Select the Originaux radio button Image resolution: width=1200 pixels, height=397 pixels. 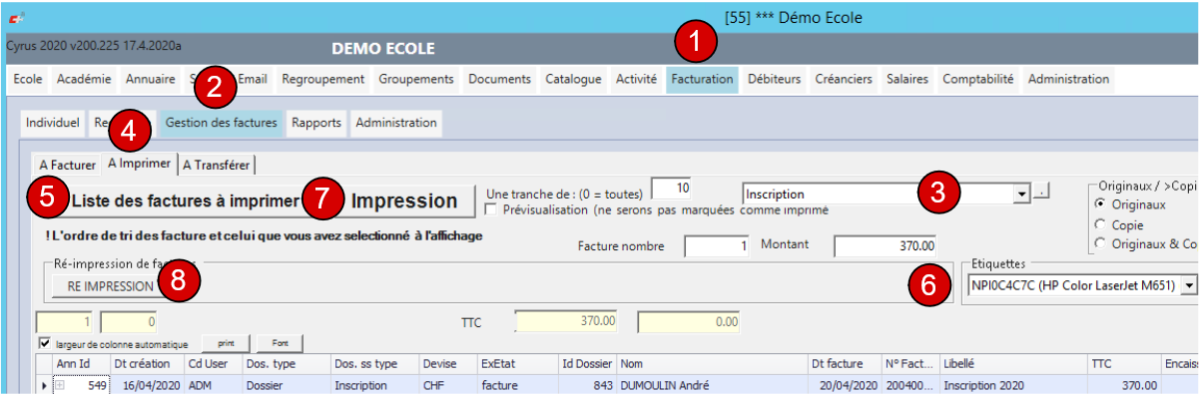(1101, 204)
